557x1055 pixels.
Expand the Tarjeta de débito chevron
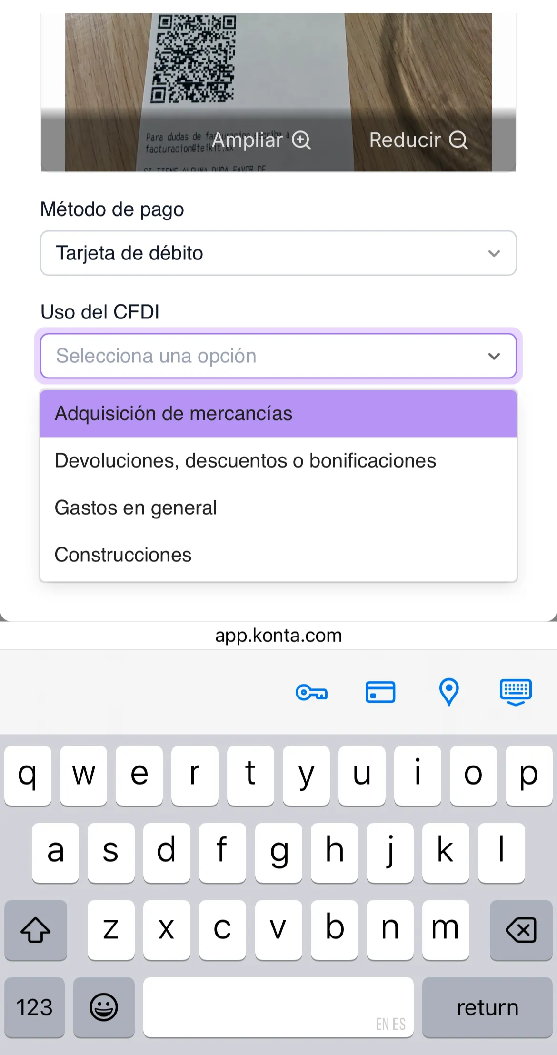coord(494,253)
